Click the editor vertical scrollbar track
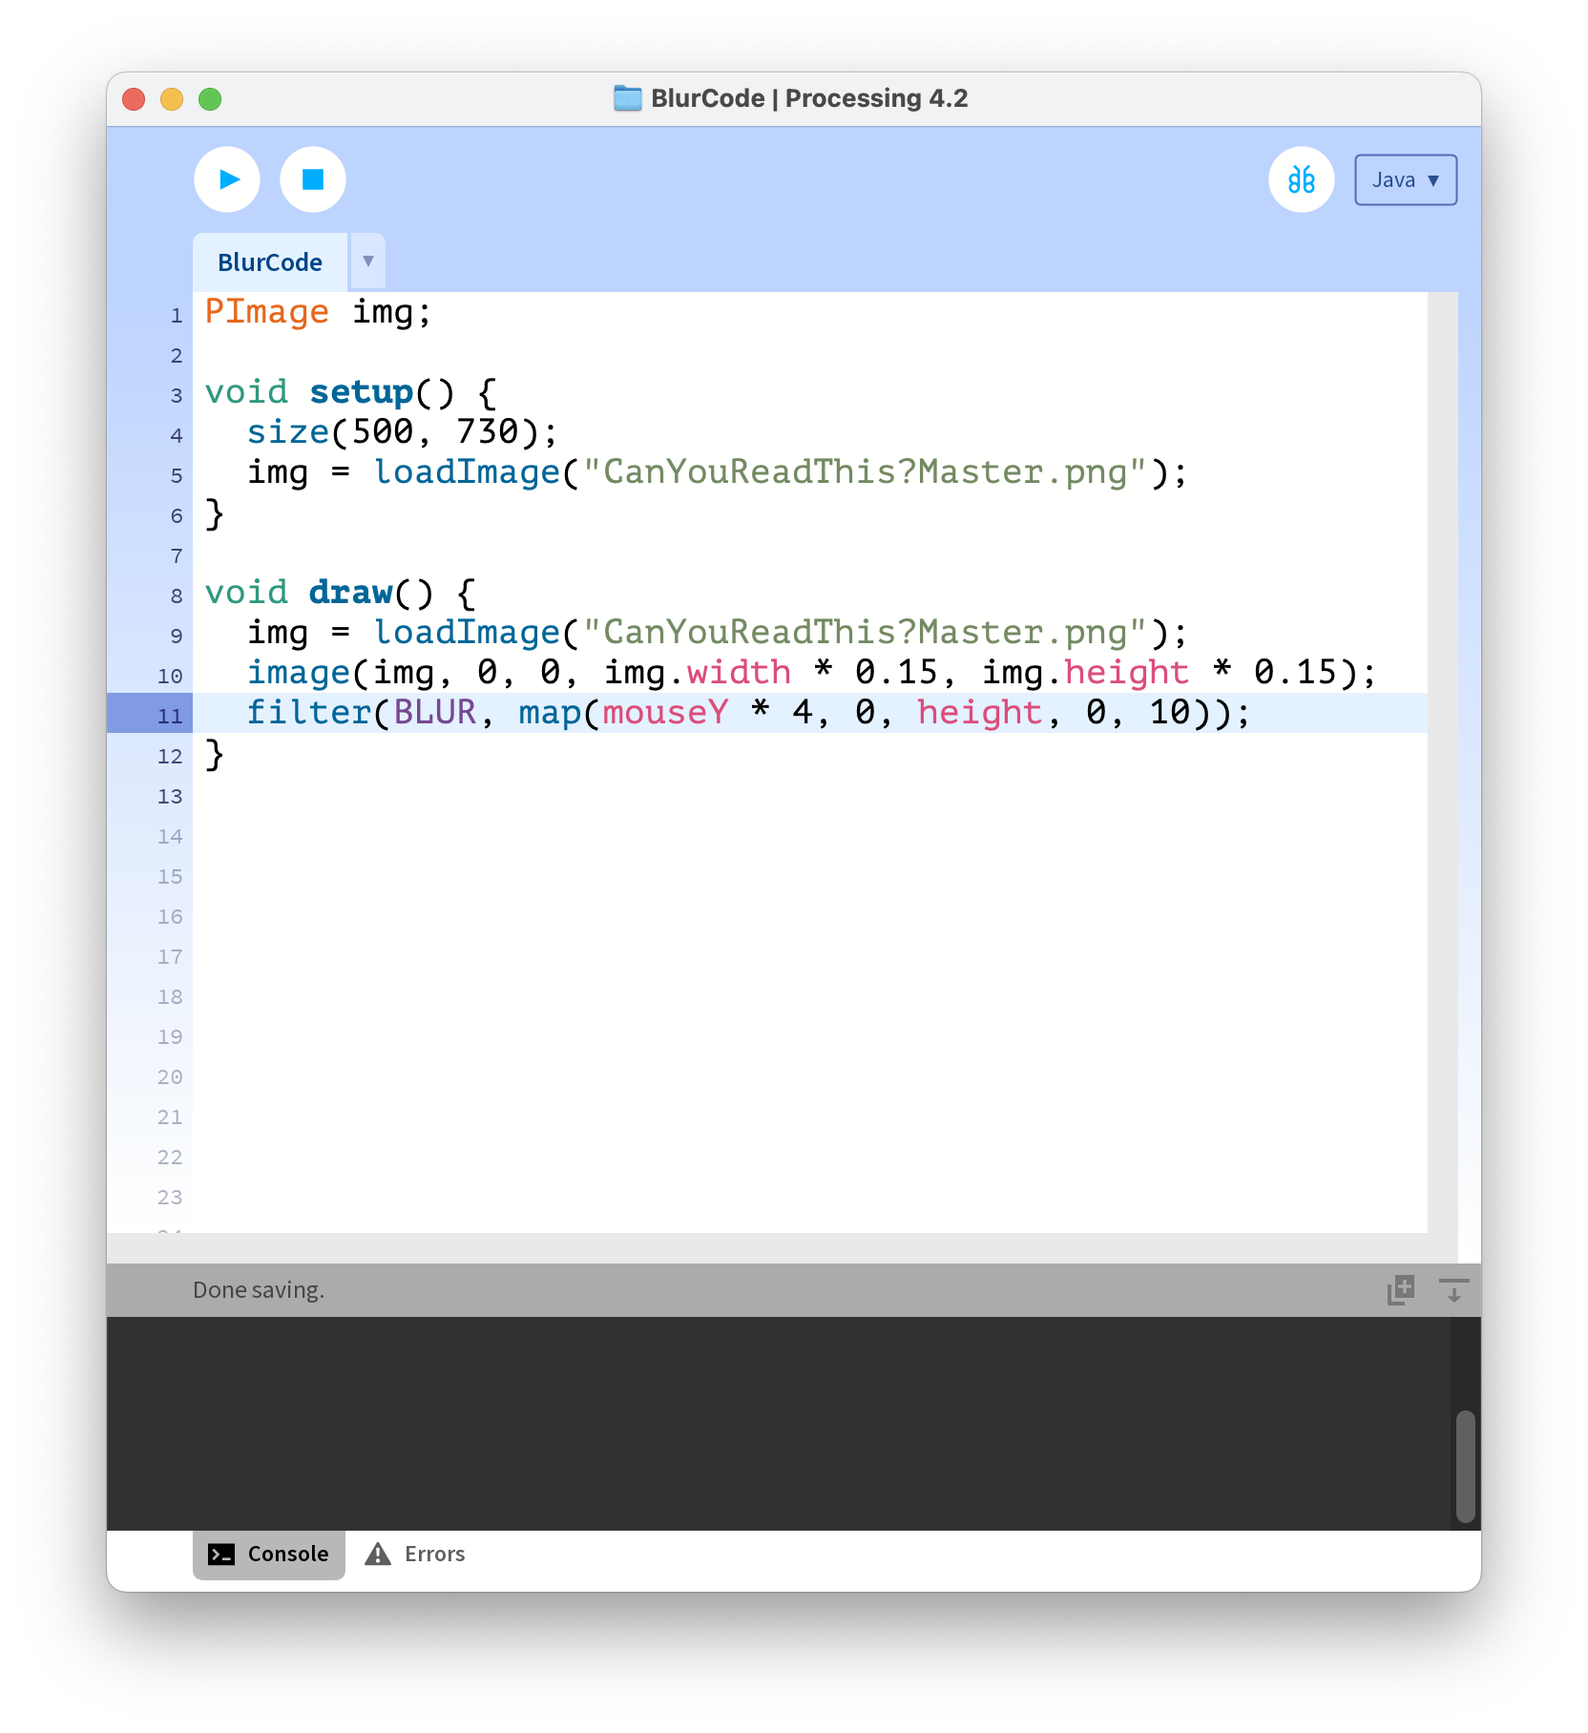This screenshot has height=1733, width=1588. 1442,763
